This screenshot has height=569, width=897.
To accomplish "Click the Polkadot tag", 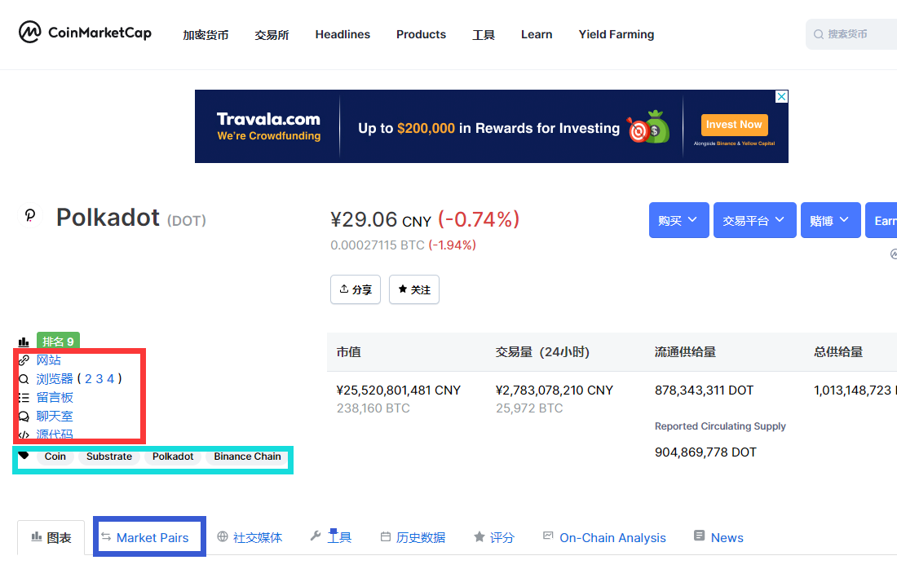I will coord(173,457).
